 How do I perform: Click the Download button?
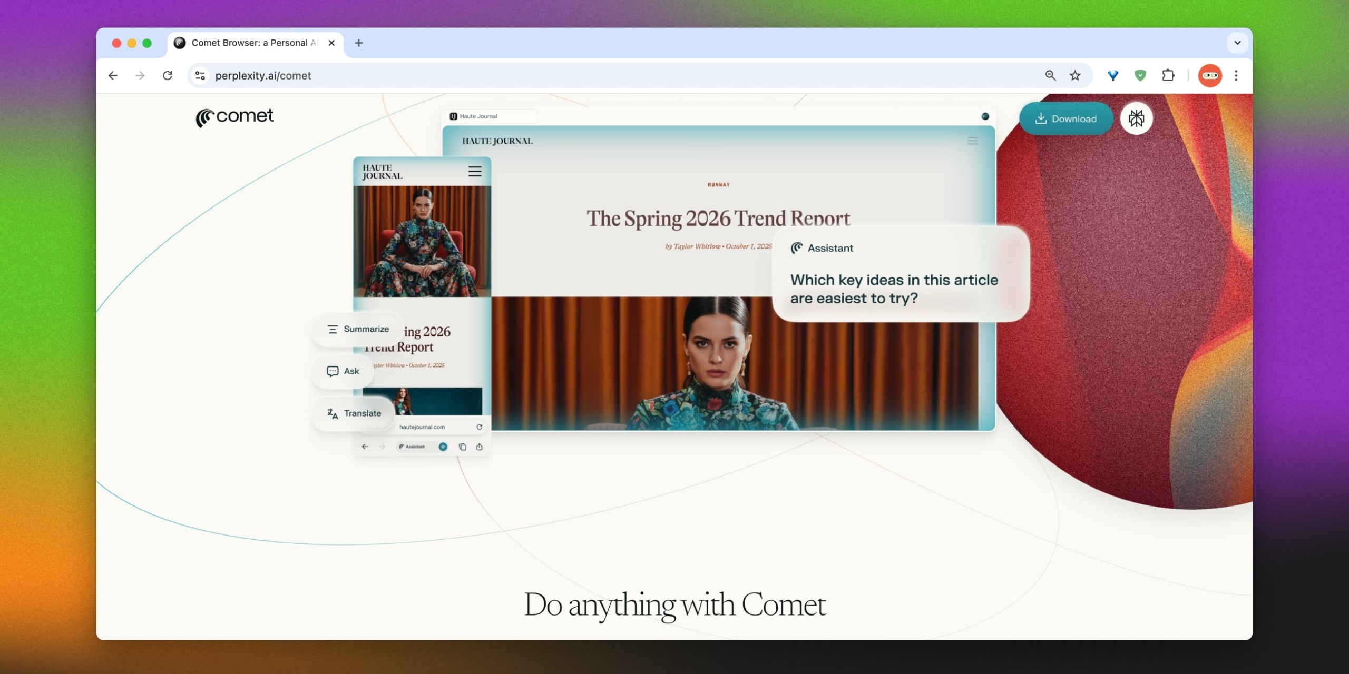pyautogui.click(x=1065, y=119)
